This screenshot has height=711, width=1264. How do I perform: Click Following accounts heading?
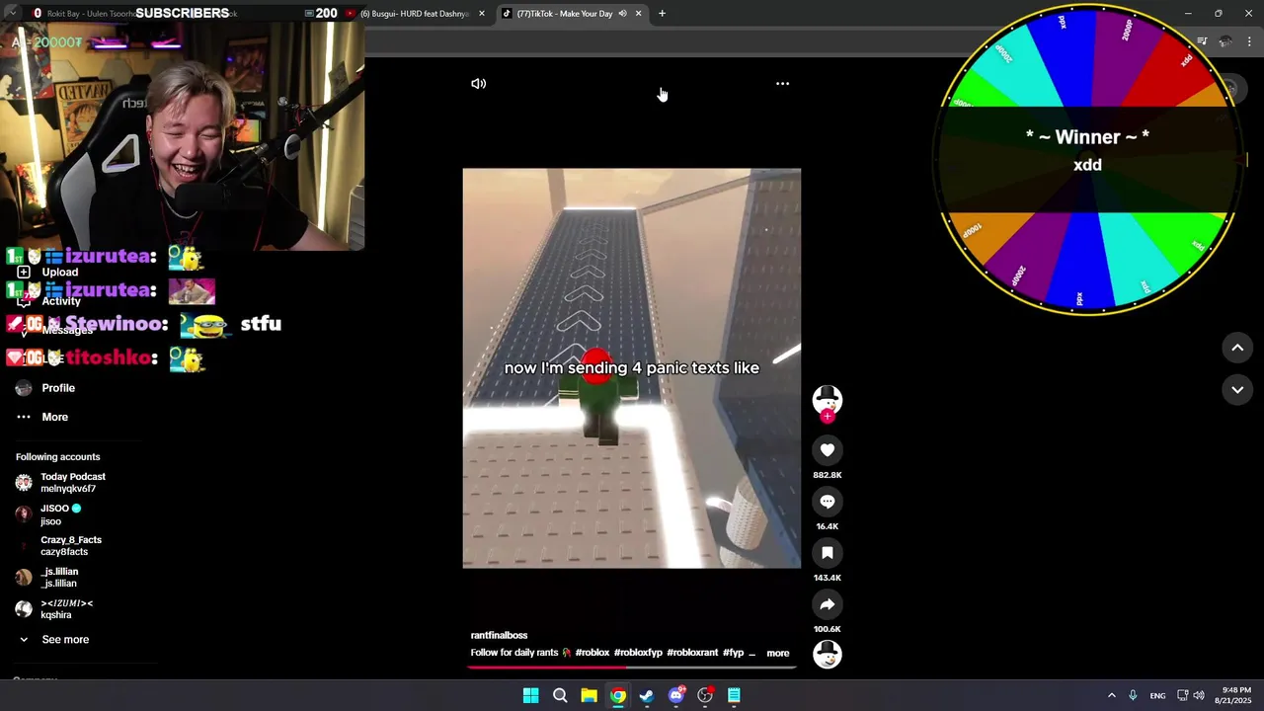click(x=57, y=457)
